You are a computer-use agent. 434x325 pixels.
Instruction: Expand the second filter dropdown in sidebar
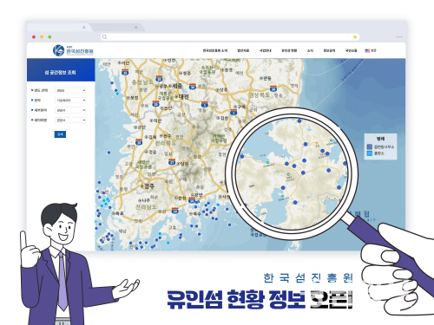pos(70,101)
